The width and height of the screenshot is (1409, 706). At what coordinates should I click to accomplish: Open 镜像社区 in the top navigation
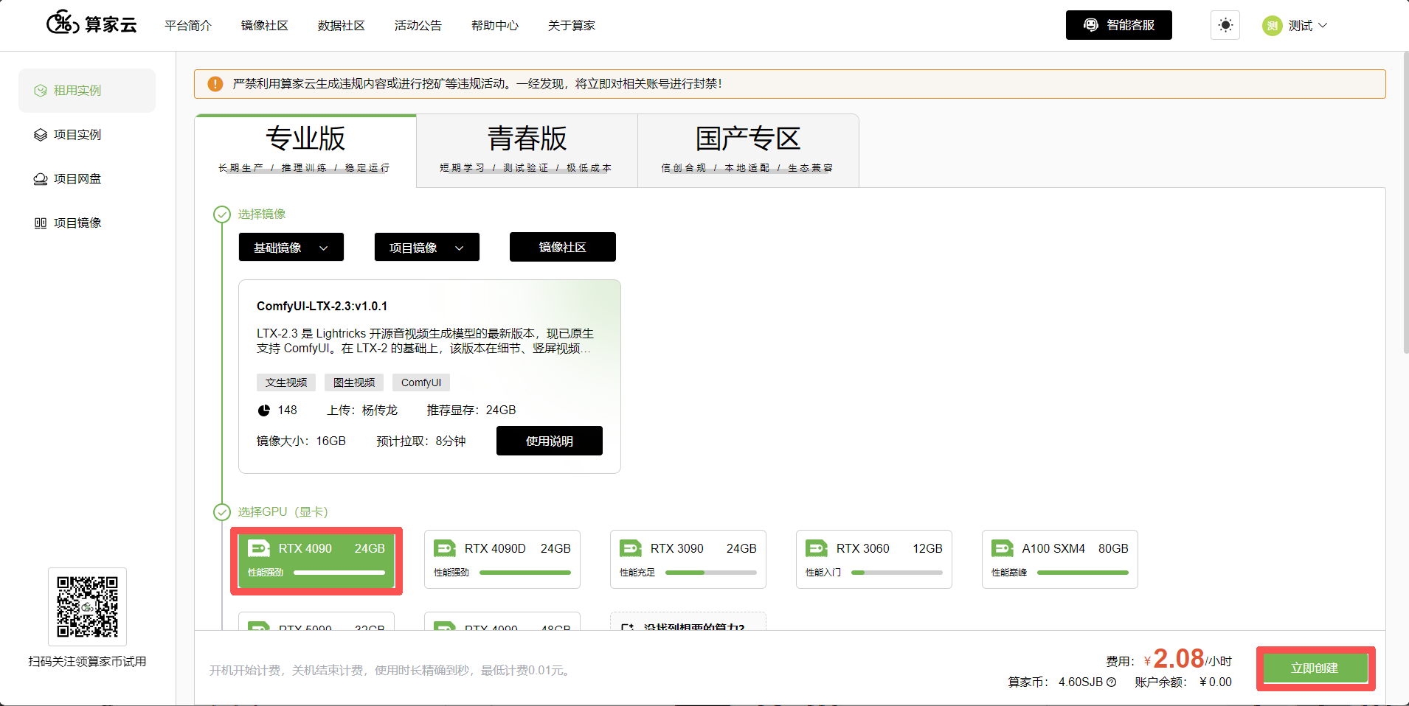point(265,26)
